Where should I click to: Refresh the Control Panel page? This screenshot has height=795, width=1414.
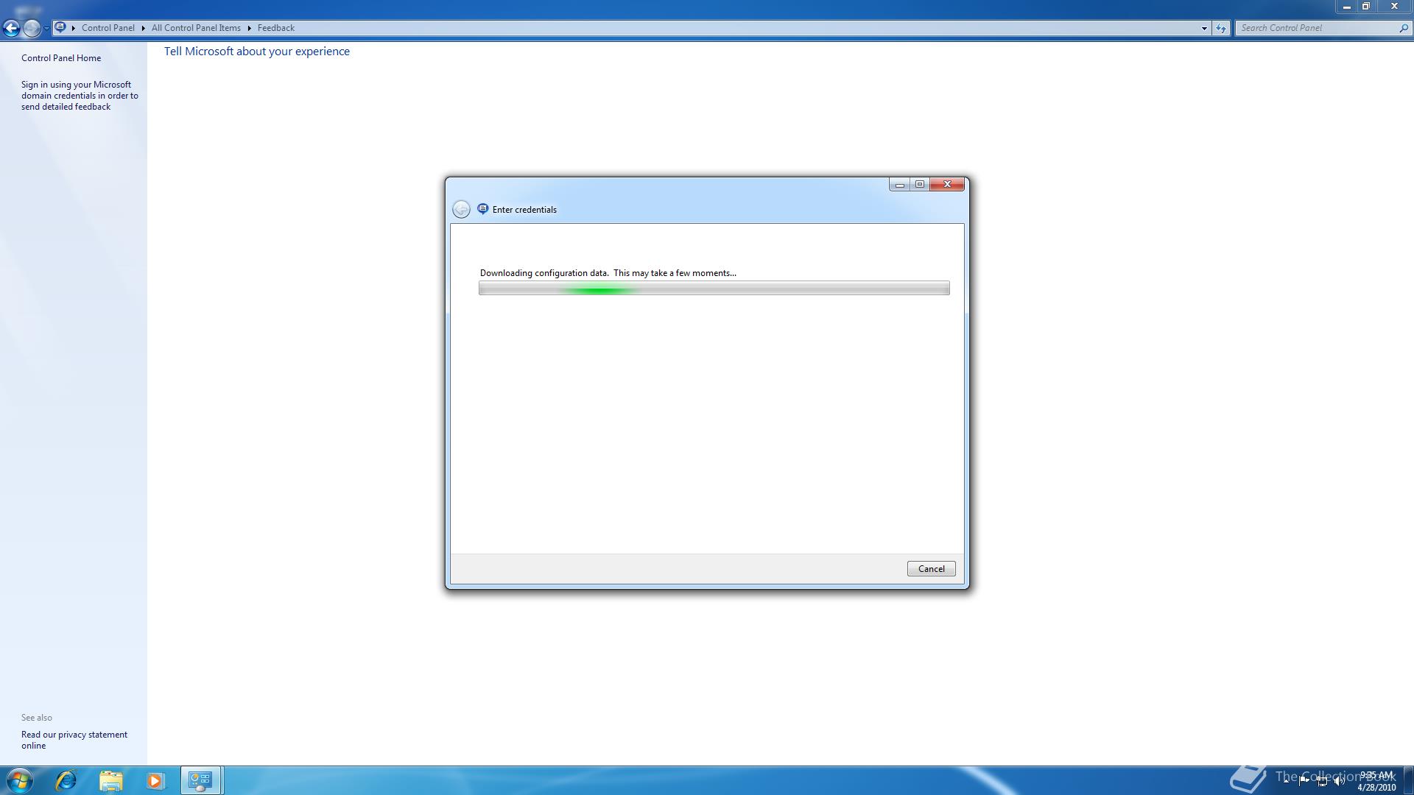1221,28
